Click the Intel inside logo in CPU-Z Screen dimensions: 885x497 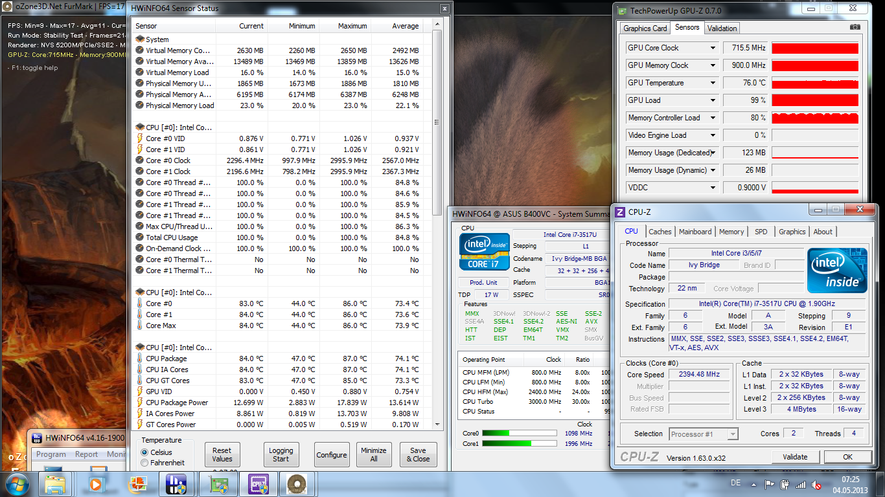pos(837,271)
